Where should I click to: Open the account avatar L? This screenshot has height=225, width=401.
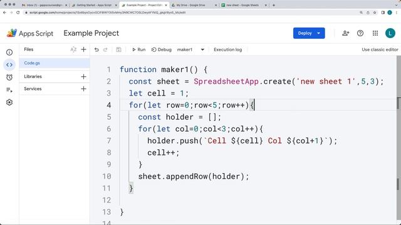(x=390, y=33)
